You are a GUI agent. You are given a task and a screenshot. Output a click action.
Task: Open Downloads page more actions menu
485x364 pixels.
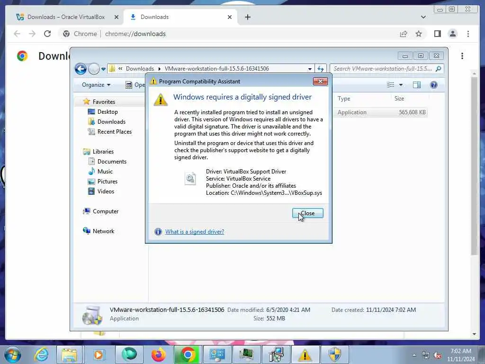point(462,56)
